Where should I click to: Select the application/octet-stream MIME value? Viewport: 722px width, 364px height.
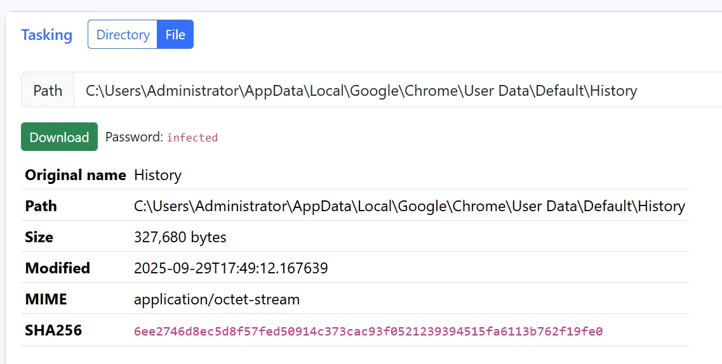pyautogui.click(x=217, y=299)
